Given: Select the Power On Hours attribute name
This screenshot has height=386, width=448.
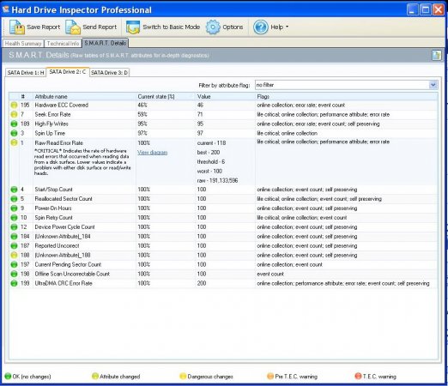Looking at the screenshot, I should (x=53, y=208).
